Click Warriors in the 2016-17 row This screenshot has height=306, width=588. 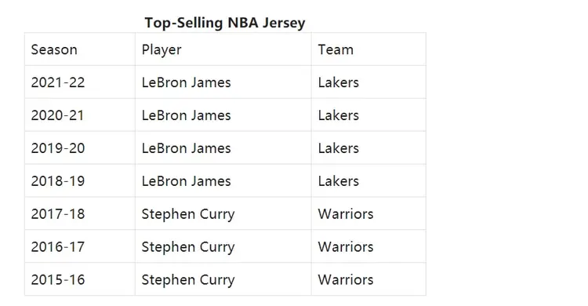346,246
